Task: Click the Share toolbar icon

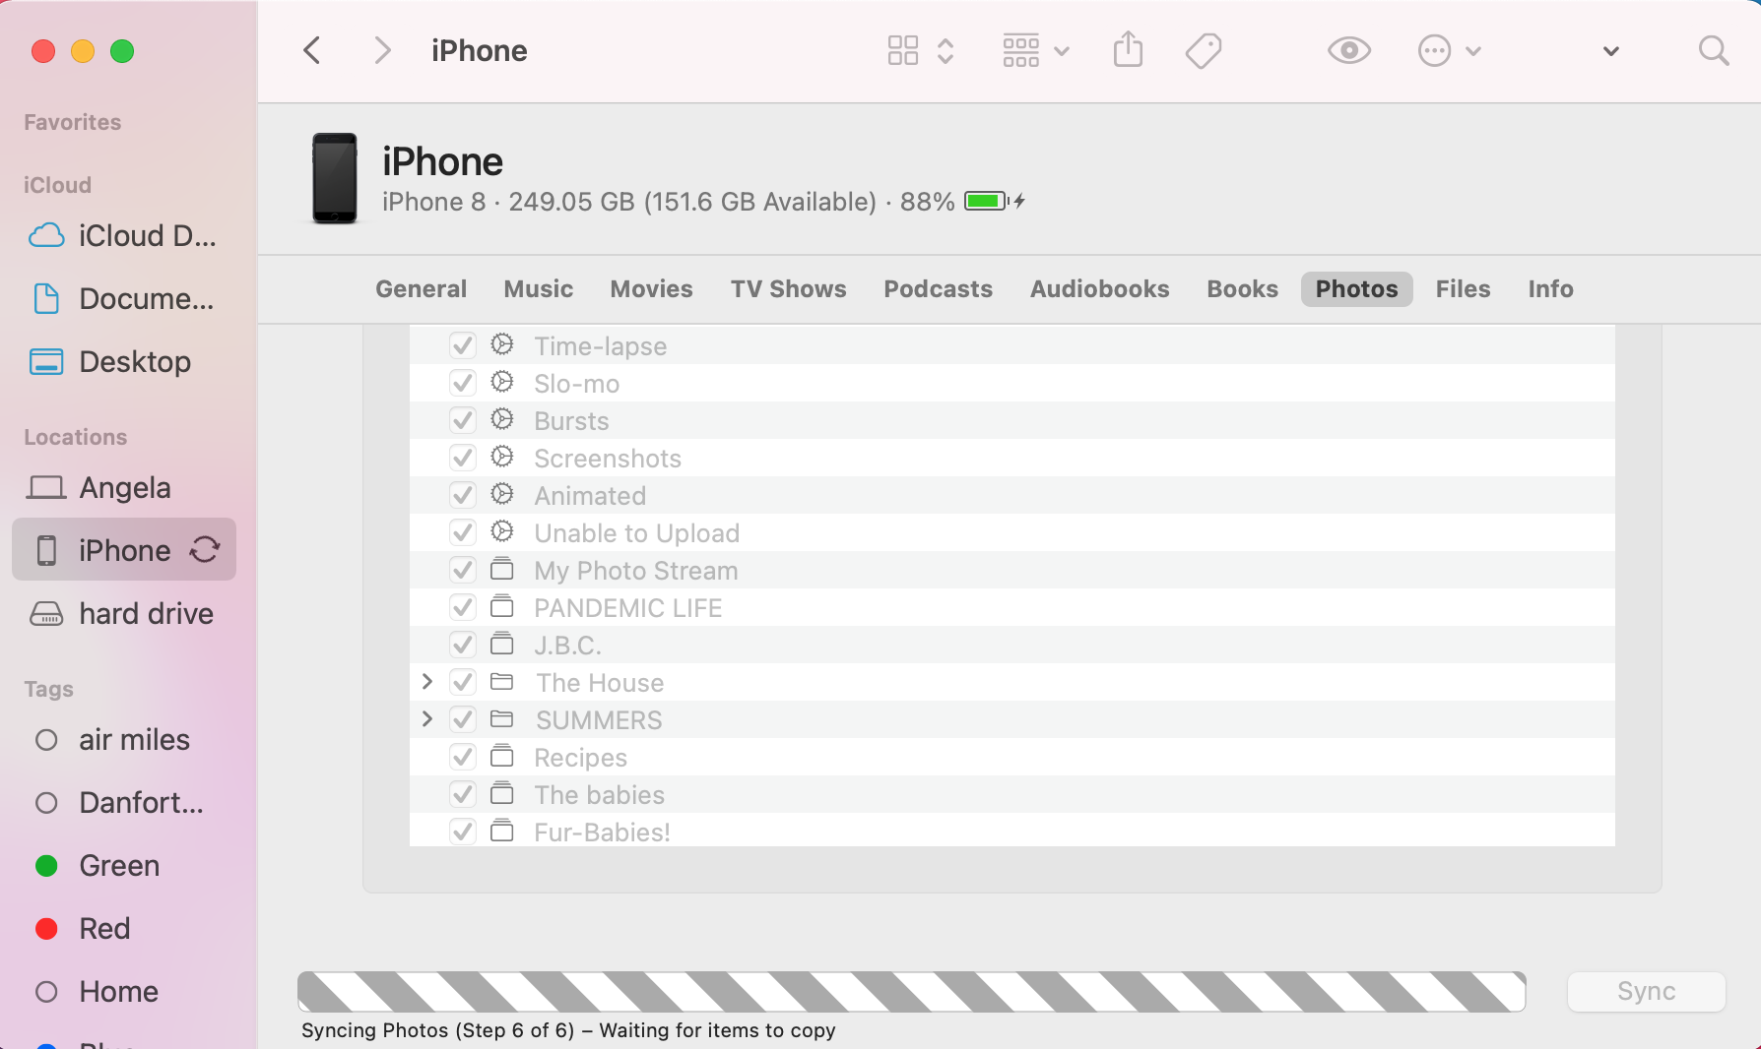Action: [x=1129, y=49]
